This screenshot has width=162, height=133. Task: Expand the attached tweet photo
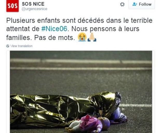tap(81, 92)
